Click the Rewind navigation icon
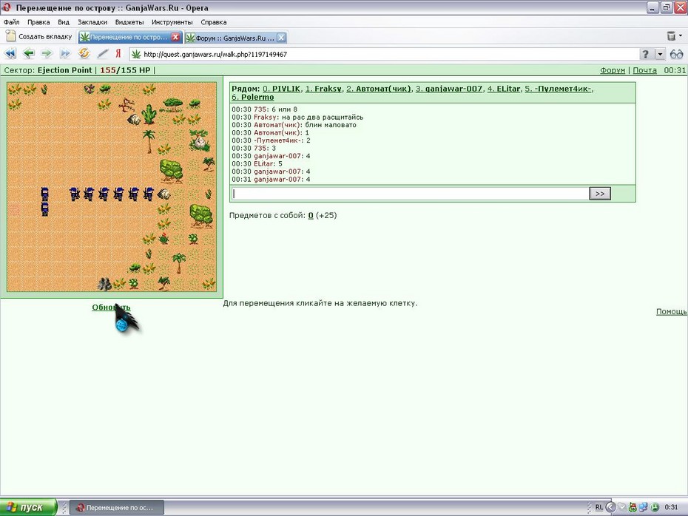 (10, 54)
